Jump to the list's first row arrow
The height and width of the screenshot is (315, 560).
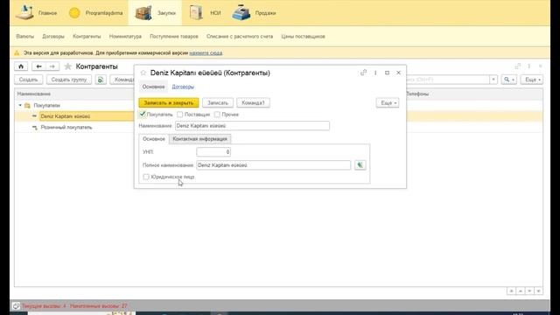[511, 291]
